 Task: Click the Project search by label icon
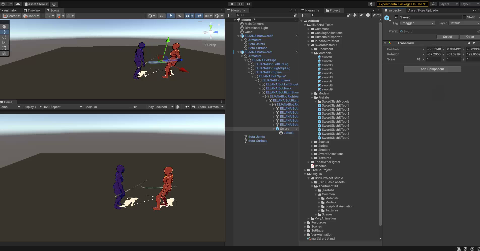coord(361,15)
